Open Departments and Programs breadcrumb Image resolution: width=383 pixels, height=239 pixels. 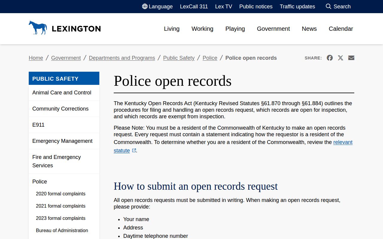(x=122, y=58)
